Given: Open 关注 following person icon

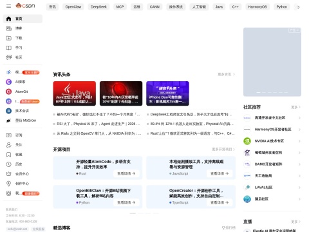Looking at the screenshot, I should coord(8,145).
